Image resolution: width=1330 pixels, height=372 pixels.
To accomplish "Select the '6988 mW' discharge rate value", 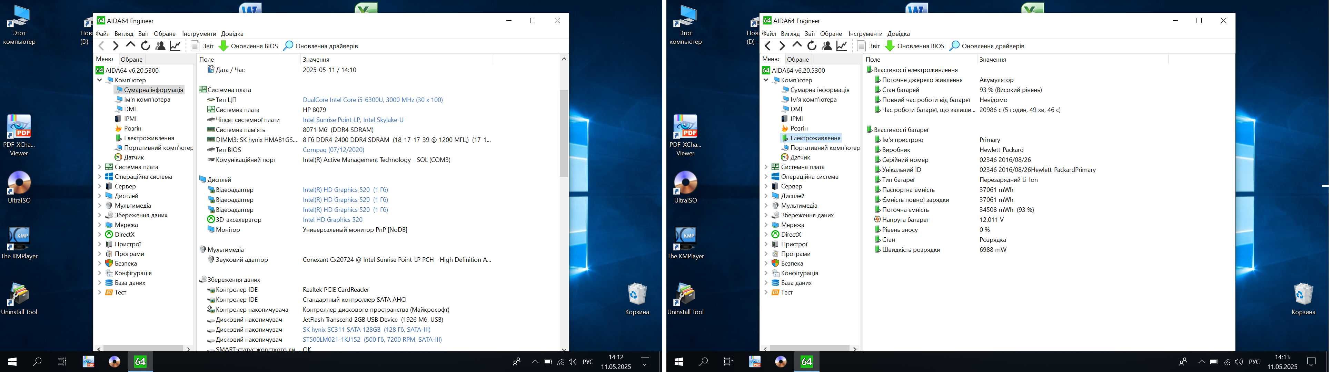I will pos(993,250).
